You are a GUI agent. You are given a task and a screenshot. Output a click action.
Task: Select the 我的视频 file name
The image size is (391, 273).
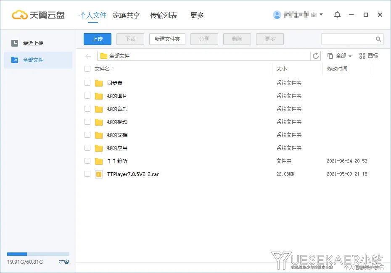pyautogui.click(x=117, y=122)
